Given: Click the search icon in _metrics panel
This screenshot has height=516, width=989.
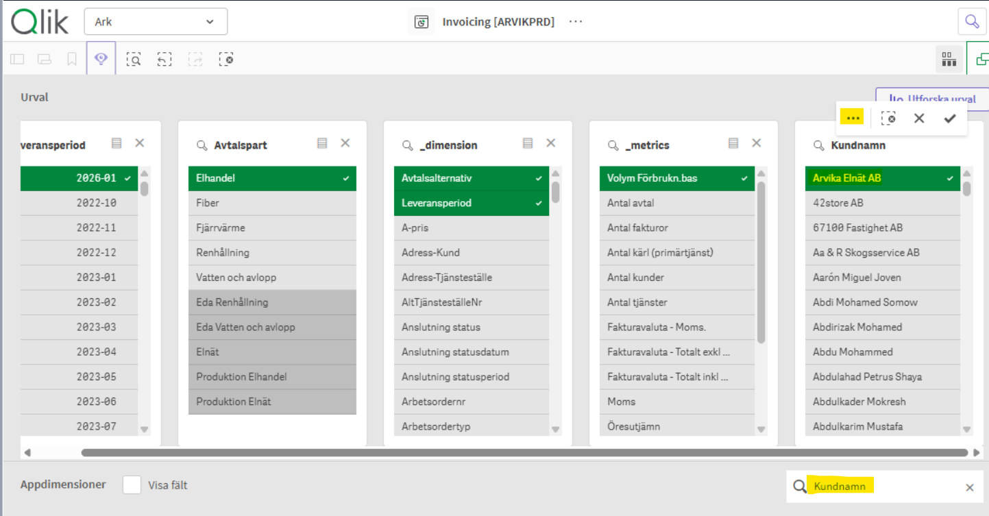Looking at the screenshot, I should click(613, 145).
